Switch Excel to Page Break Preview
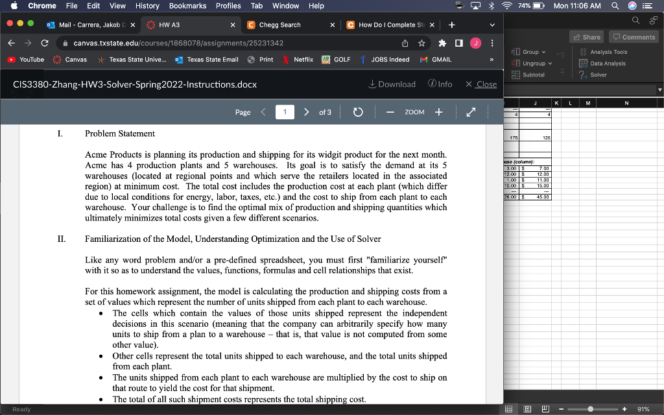The width and height of the screenshot is (664, 415). pos(545,409)
